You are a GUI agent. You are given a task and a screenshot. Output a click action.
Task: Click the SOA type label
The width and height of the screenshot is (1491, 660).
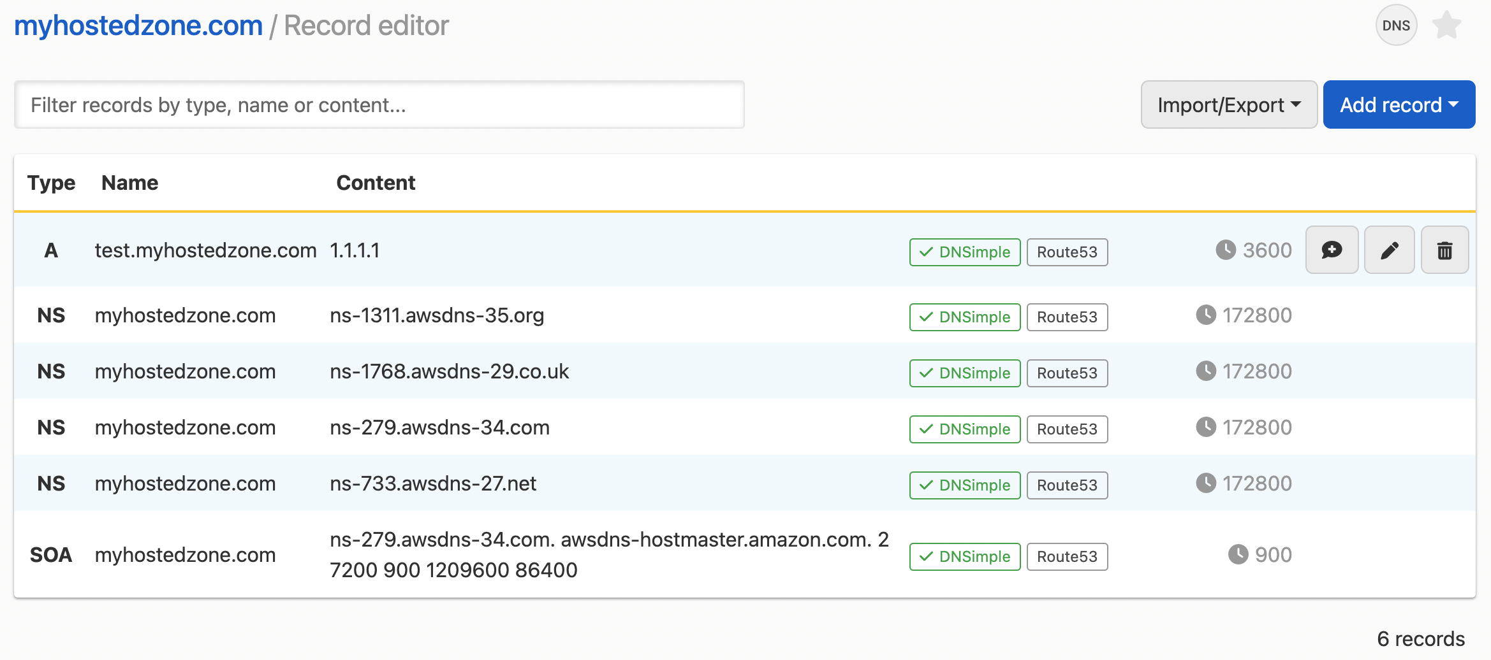51,555
